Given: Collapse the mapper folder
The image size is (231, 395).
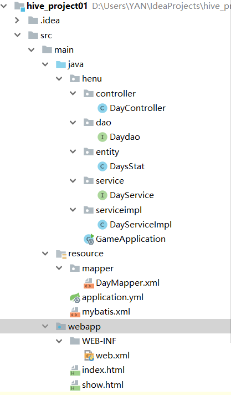Looking at the screenshot, I should click(59, 268).
